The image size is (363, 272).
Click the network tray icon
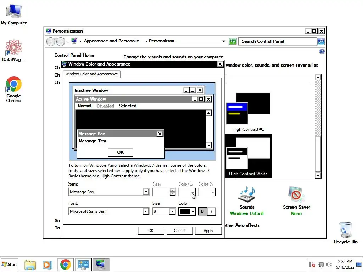point(320,265)
